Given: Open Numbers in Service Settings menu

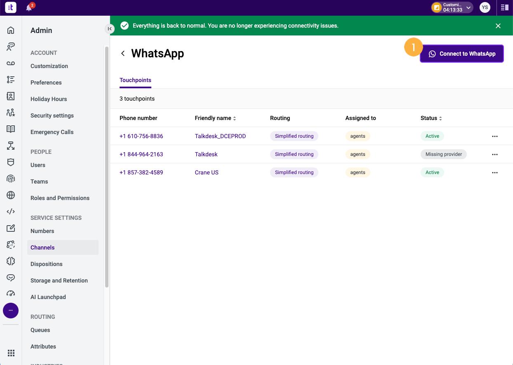Looking at the screenshot, I should (42, 231).
